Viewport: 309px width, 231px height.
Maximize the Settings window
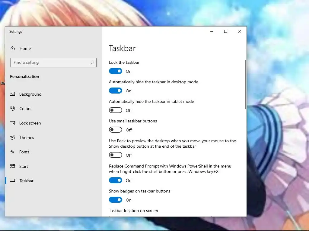226,31
